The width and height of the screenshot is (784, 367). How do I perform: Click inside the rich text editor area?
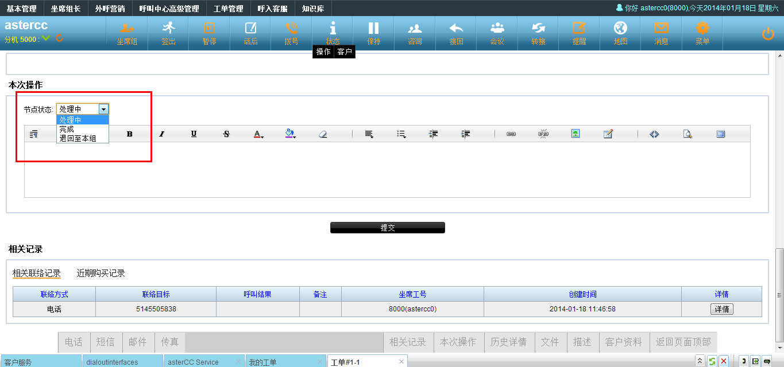387,170
